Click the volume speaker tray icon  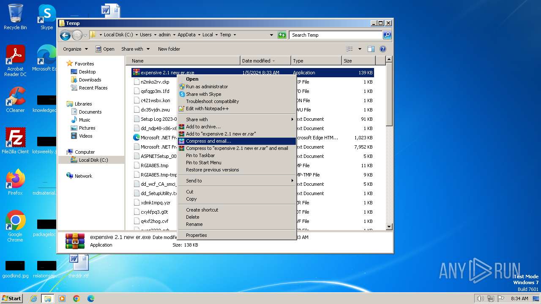point(480,299)
